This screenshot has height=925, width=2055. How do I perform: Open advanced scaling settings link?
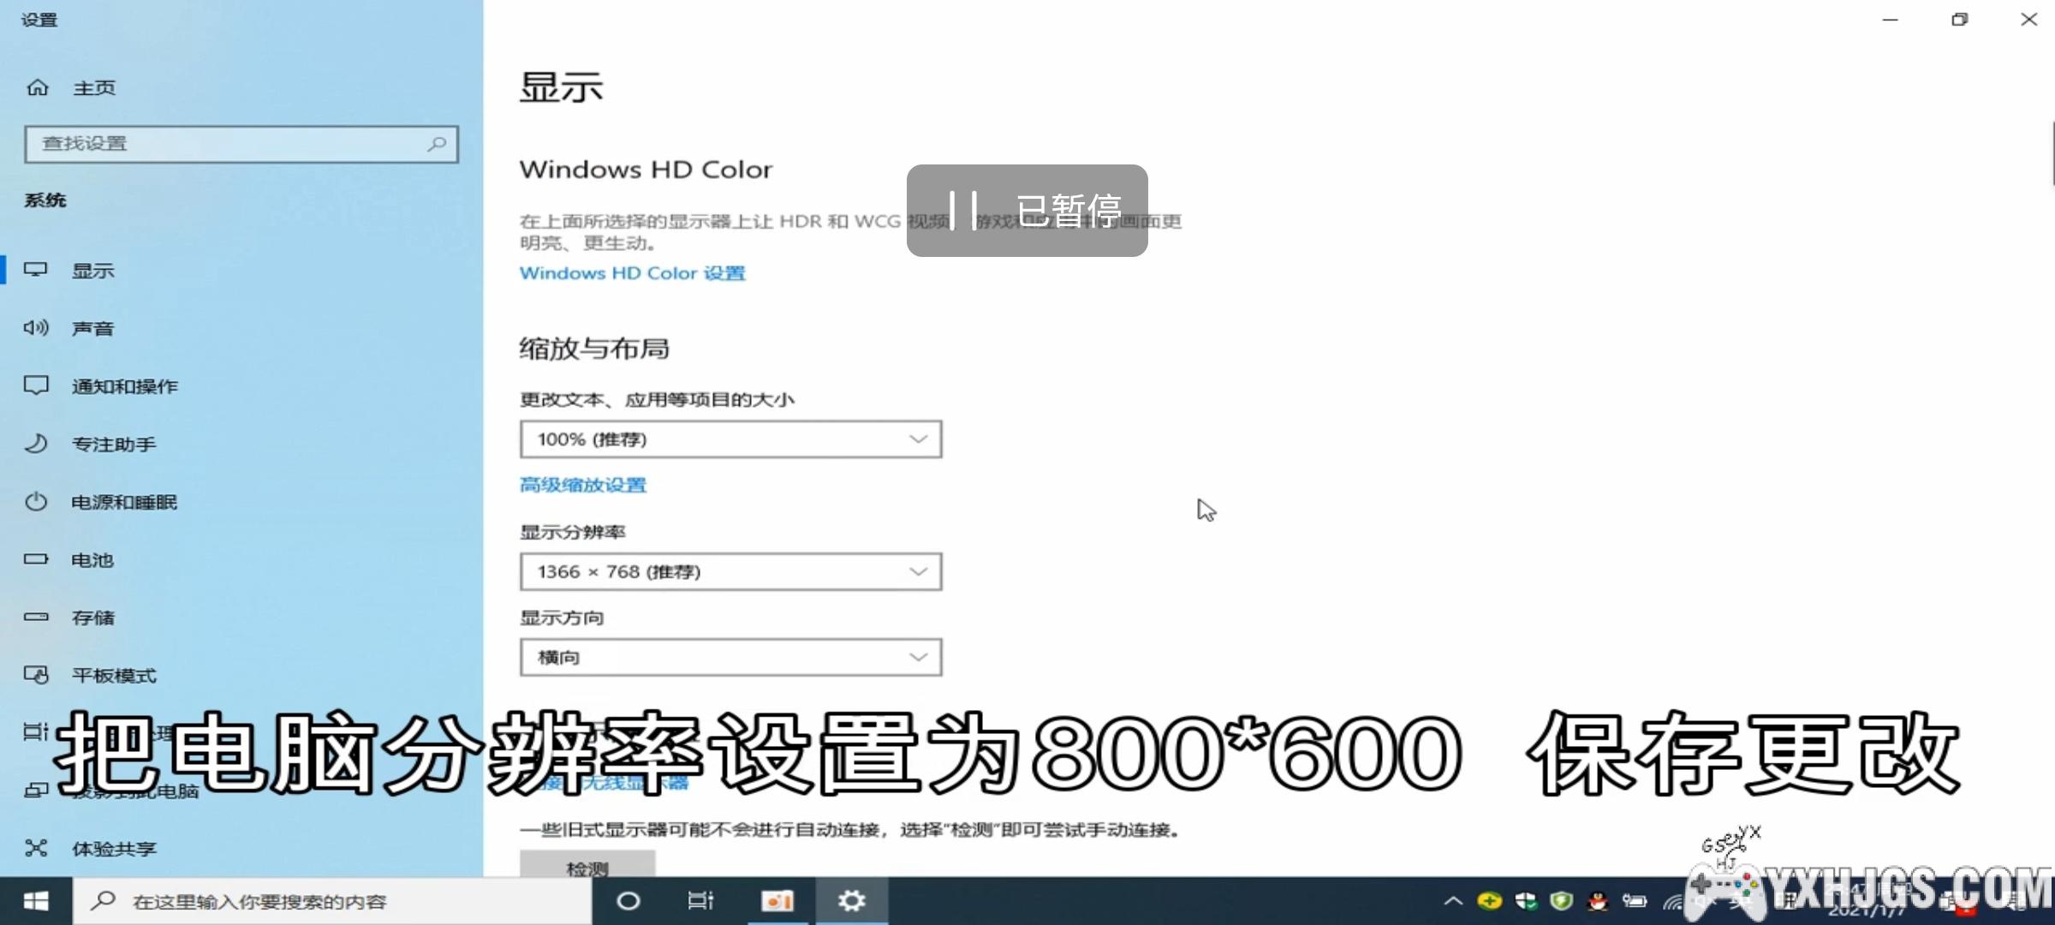[582, 485]
